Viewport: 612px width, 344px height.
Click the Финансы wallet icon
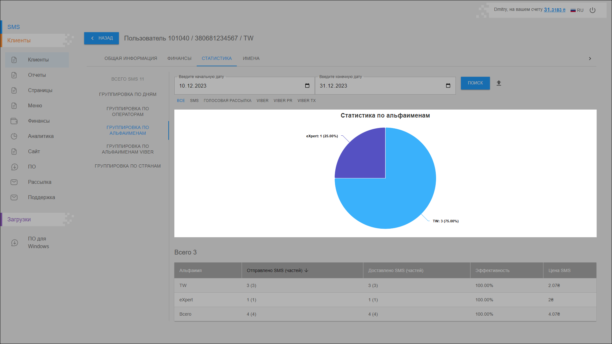(x=14, y=121)
